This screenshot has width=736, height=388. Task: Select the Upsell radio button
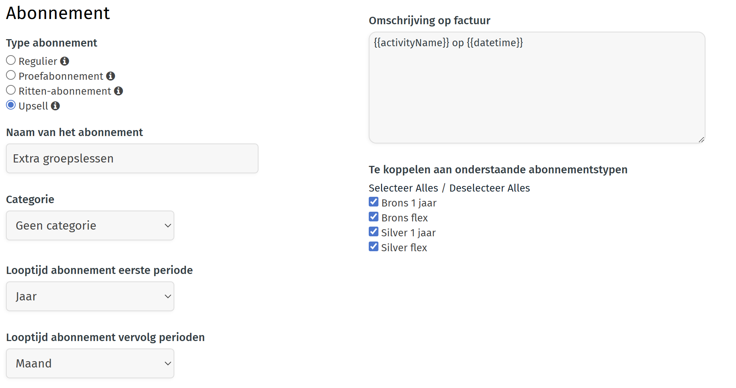point(11,105)
